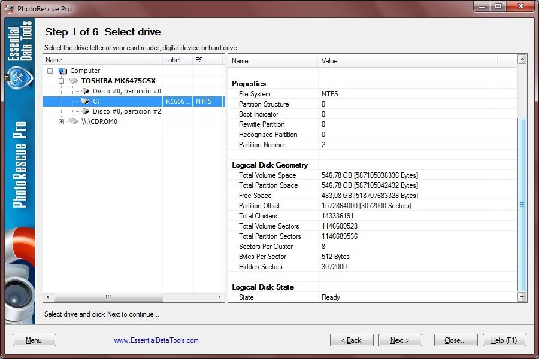Click the Essential Data Tools wrench logo

point(20,78)
